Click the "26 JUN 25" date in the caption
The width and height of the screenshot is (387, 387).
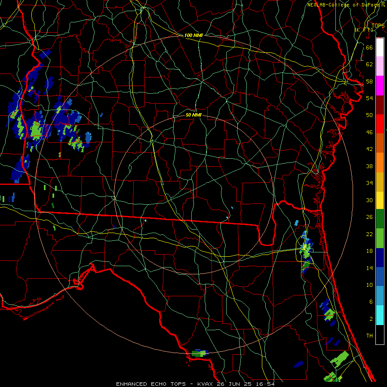click(x=234, y=384)
